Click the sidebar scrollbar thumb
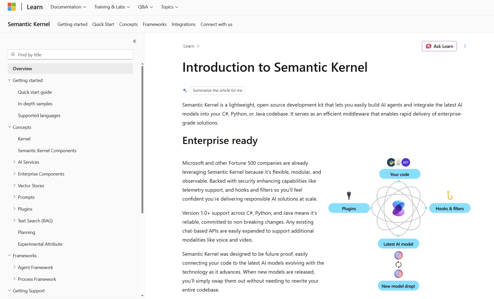 pyautogui.click(x=142, y=140)
